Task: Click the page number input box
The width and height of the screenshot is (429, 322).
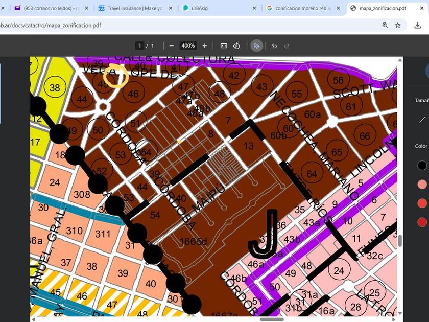Action: tap(140, 45)
